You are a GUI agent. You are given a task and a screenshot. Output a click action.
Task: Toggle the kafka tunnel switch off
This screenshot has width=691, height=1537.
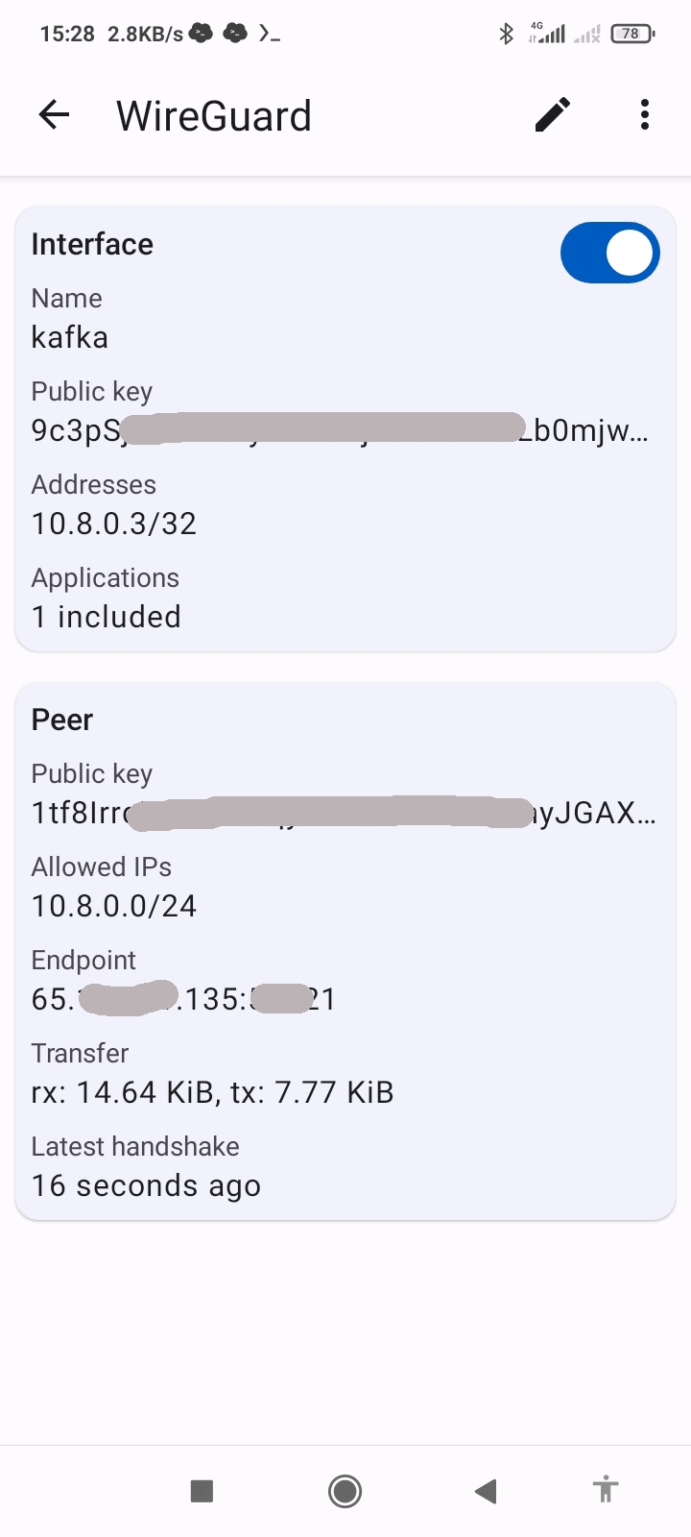coord(609,254)
